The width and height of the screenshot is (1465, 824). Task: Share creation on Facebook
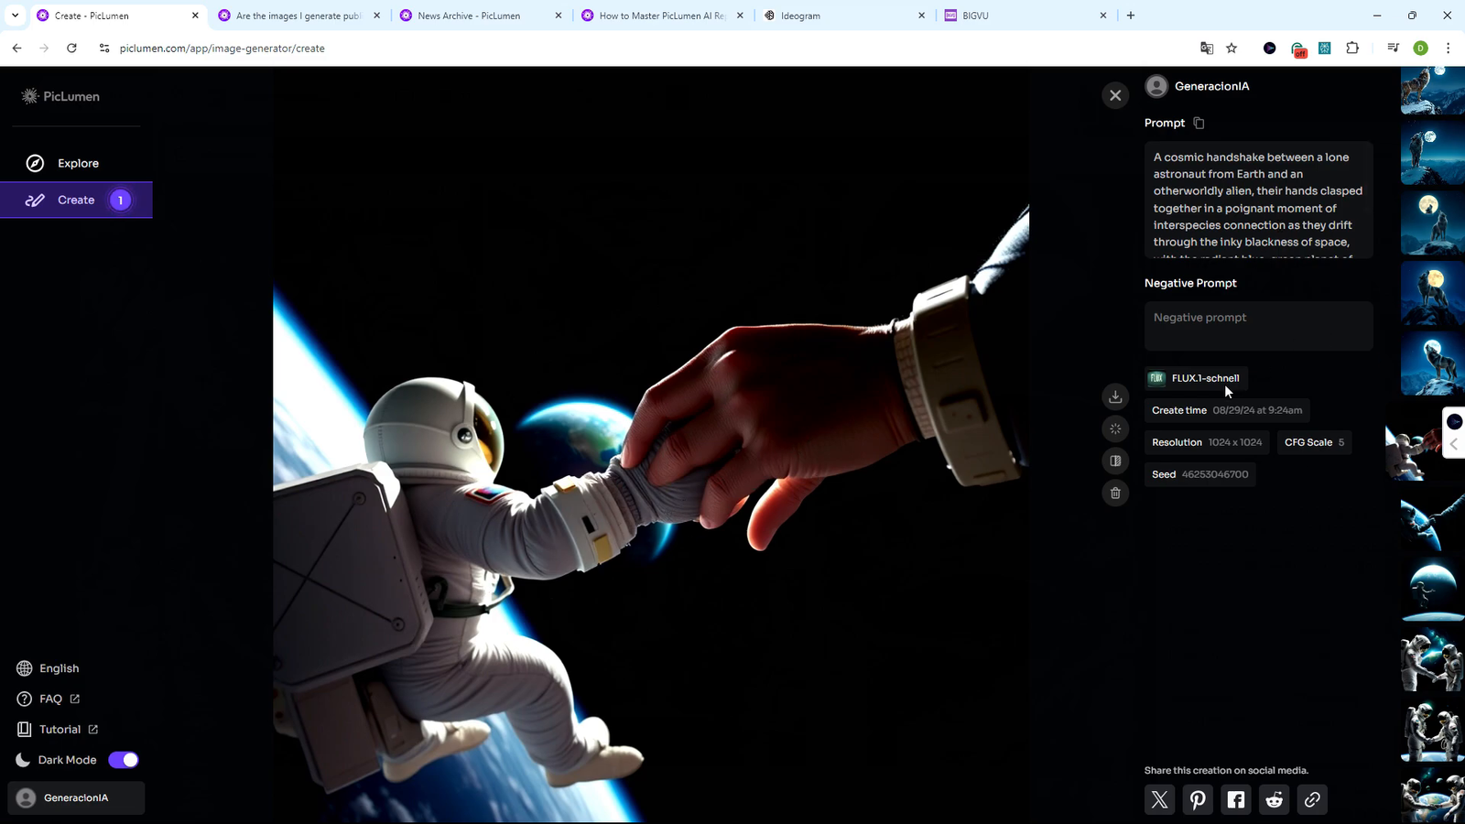(x=1236, y=799)
